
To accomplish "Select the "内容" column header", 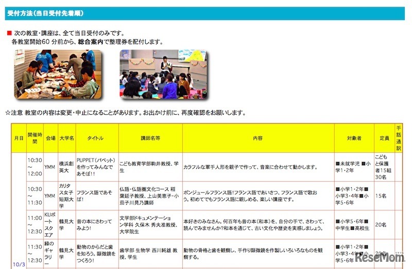I will pyautogui.click(x=259, y=138).
